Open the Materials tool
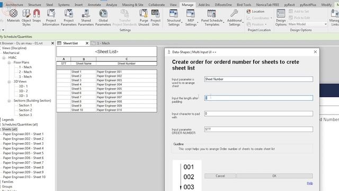The height and width of the screenshot is (191, 339). coord(13,15)
